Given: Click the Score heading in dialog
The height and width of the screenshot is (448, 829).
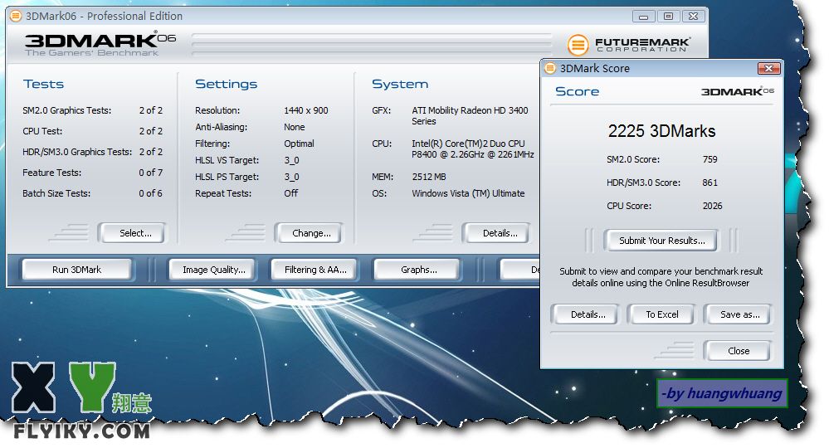Looking at the screenshot, I should click(x=577, y=91).
